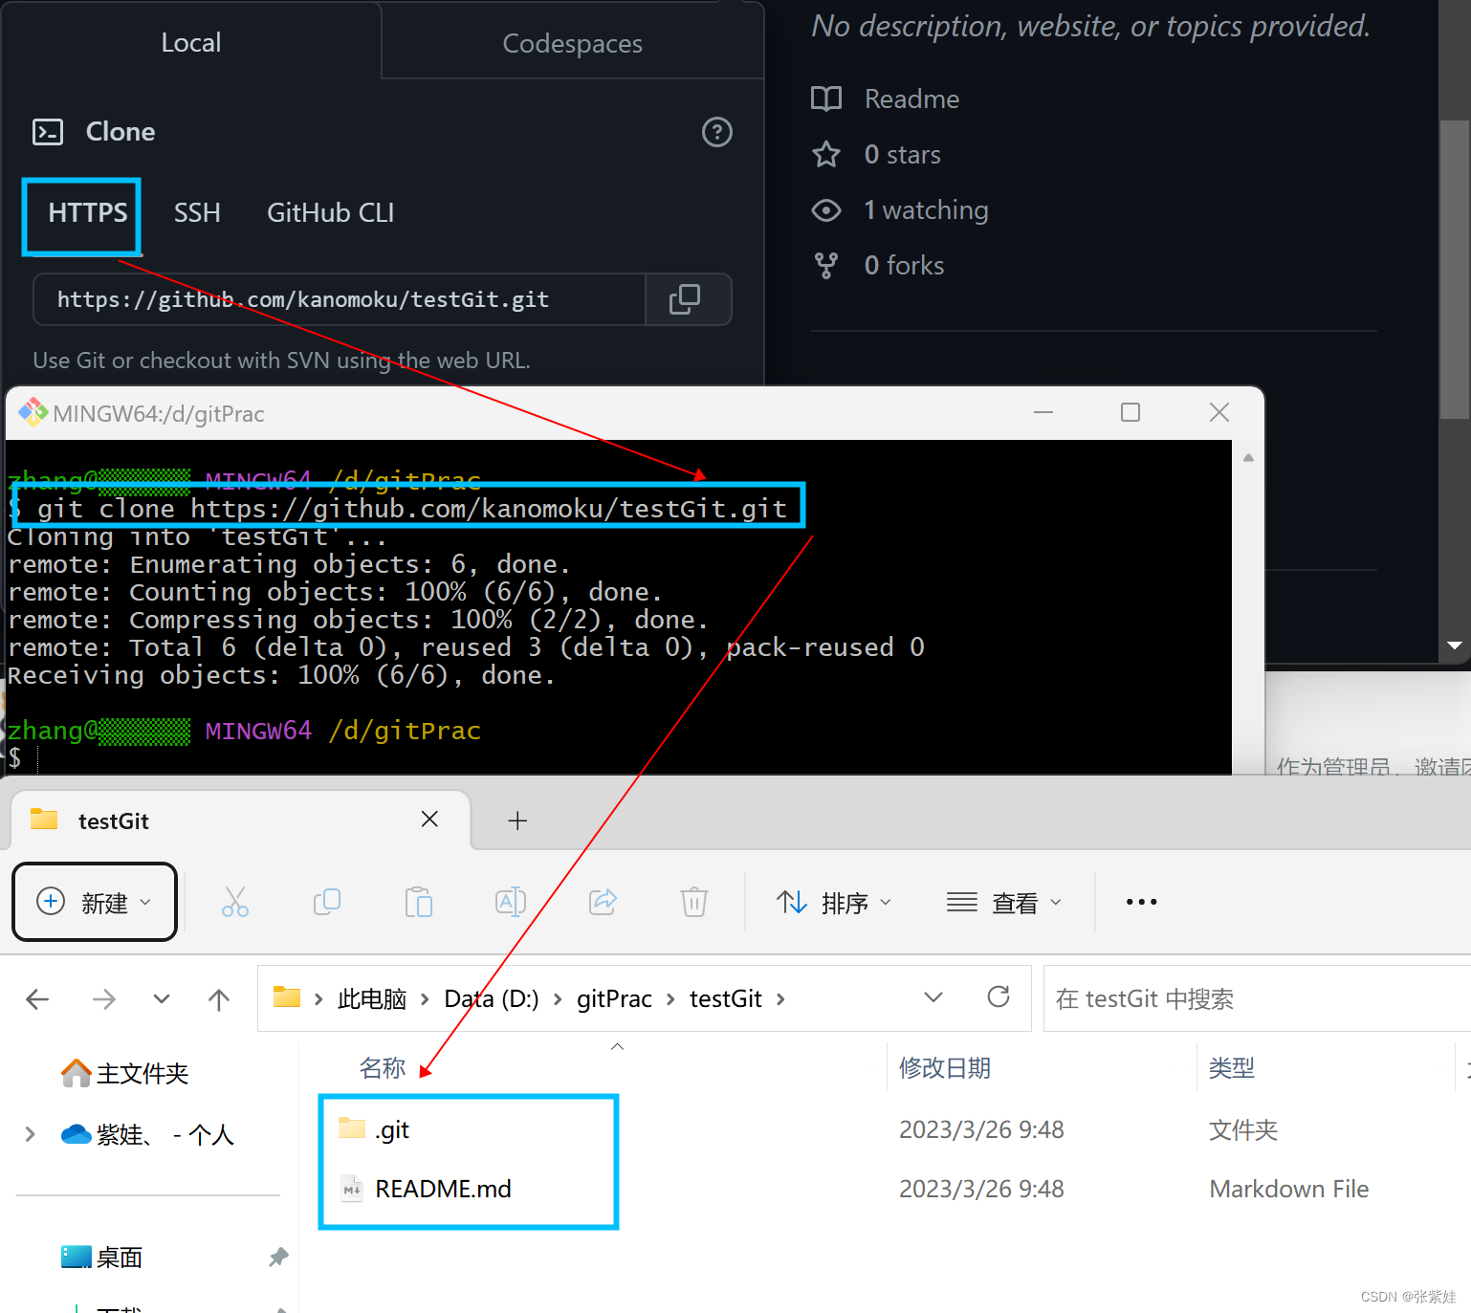
Task: Switch to the Codespaces tab
Action: 573,44
